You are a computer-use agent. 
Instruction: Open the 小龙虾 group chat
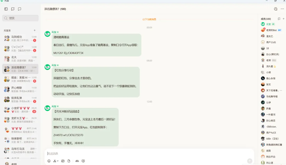[x=20, y=110]
